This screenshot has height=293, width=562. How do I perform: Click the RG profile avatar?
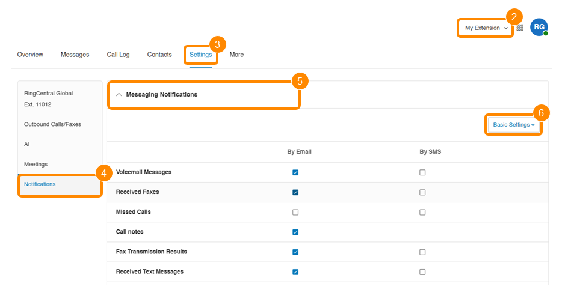[x=539, y=27]
